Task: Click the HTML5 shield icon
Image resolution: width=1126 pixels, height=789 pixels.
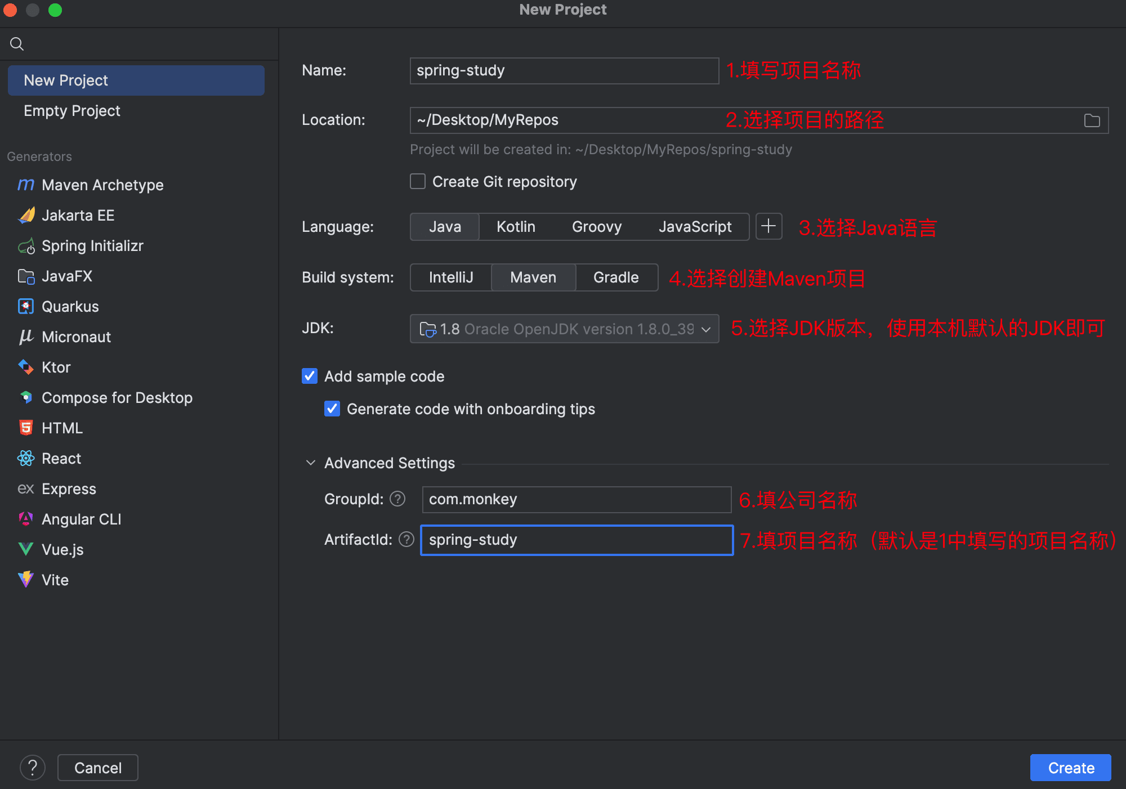Action: tap(26, 428)
